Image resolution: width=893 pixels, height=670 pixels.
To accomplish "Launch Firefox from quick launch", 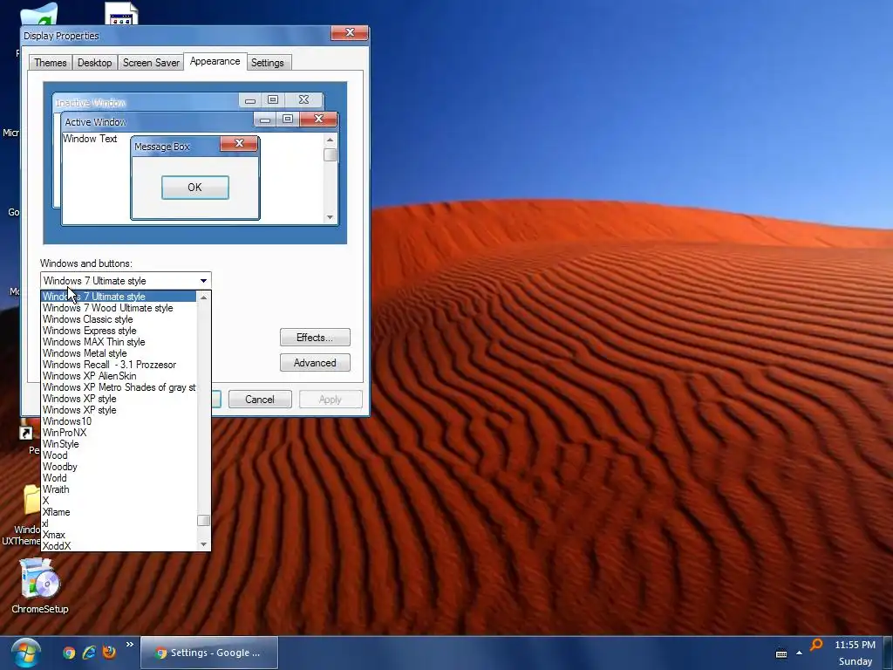I will click(x=109, y=652).
